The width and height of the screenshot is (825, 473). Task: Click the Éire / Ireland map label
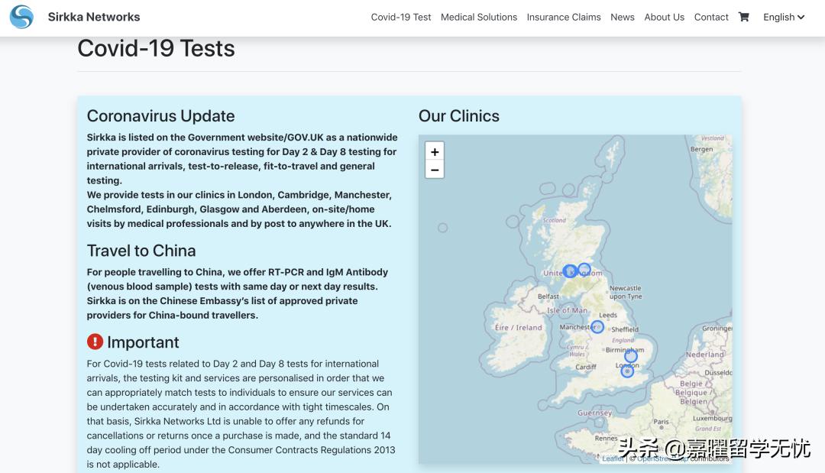[518, 327]
